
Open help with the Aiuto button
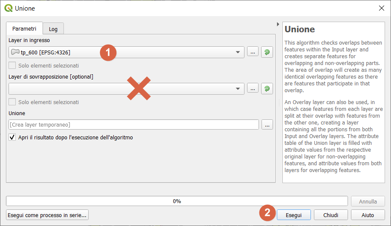[x=368, y=215]
